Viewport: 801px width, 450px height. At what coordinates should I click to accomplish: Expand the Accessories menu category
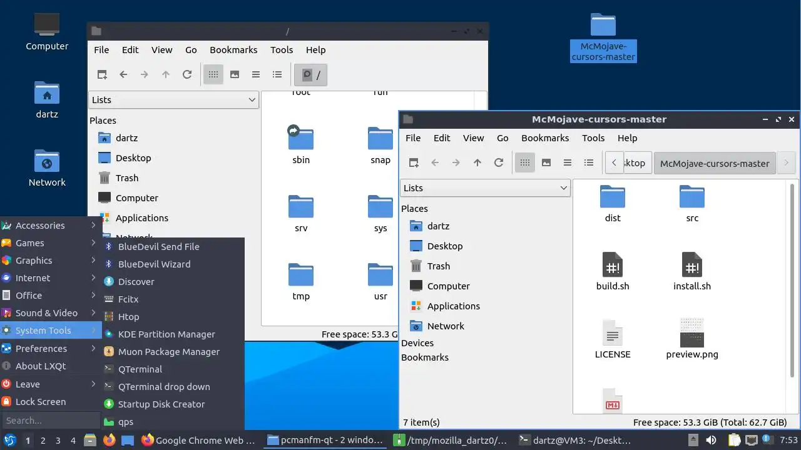pos(51,225)
